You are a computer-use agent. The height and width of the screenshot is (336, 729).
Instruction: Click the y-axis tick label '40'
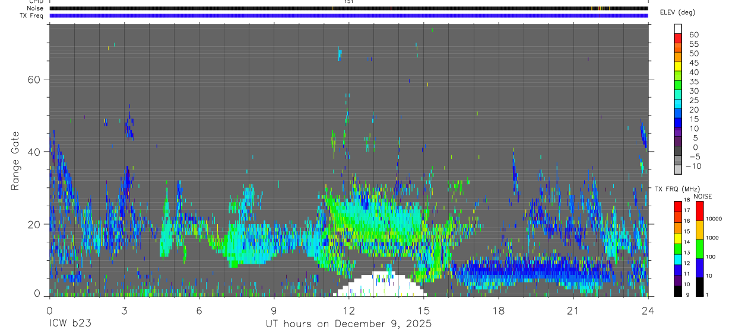click(x=34, y=151)
